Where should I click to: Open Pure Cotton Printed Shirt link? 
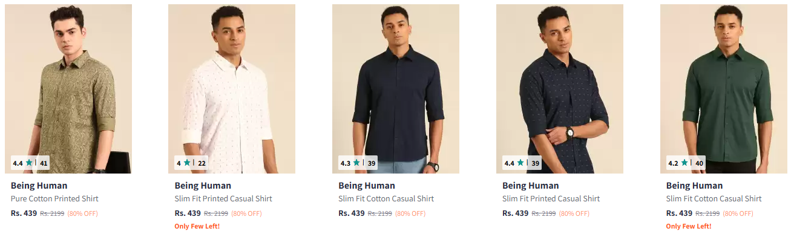coord(54,198)
